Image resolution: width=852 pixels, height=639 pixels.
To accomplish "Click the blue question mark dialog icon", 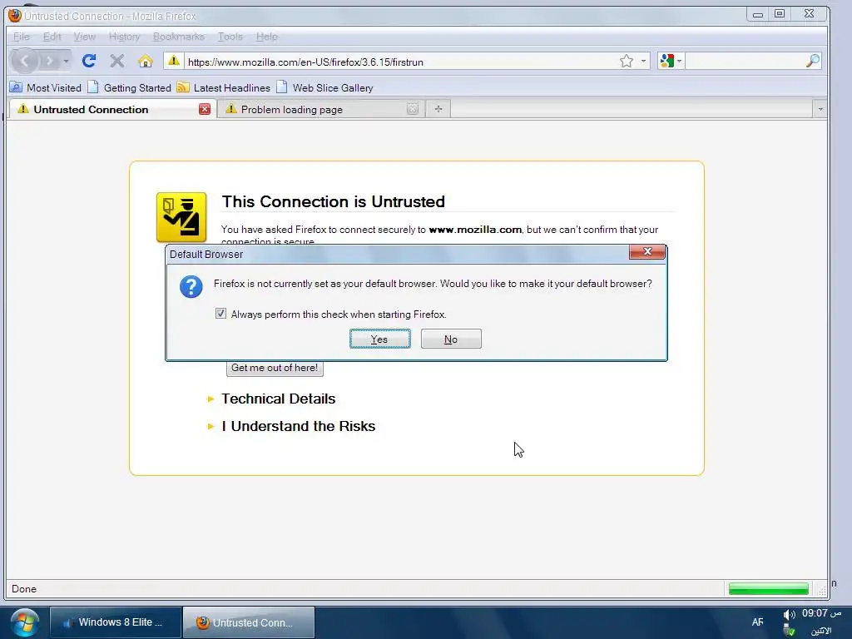I will (x=191, y=287).
